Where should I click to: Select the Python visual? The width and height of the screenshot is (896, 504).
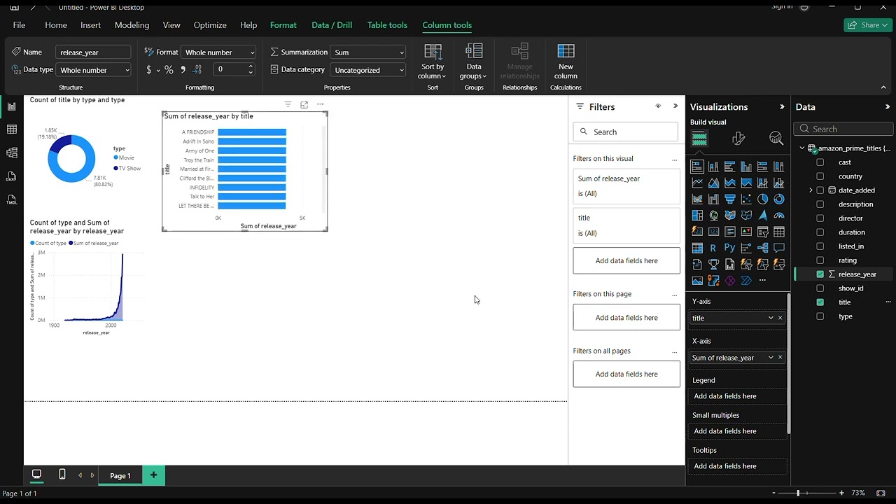[730, 247]
